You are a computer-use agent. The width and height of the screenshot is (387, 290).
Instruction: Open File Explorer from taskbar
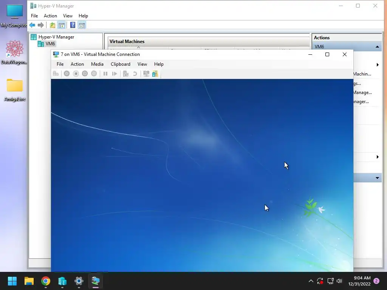point(29,281)
